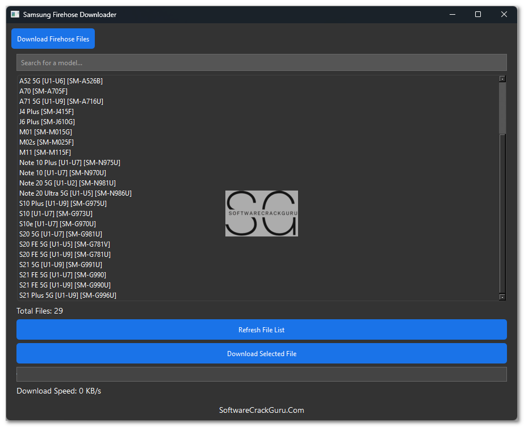This screenshot has height=427, width=524.
Task: Click the list scrollbar down arrow
Action: (x=502, y=297)
